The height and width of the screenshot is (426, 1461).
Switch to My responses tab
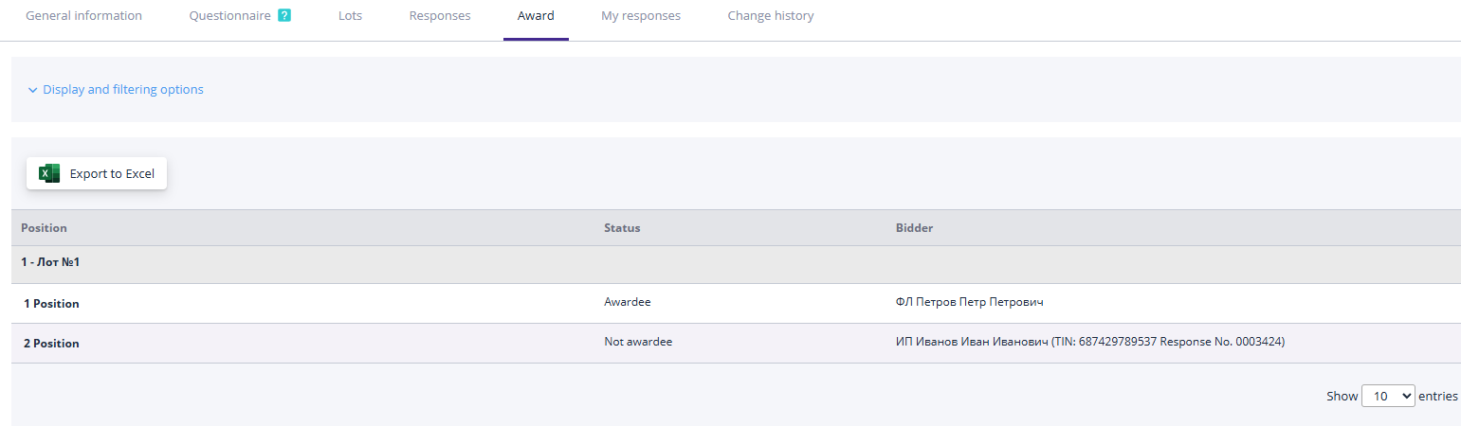(641, 16)
